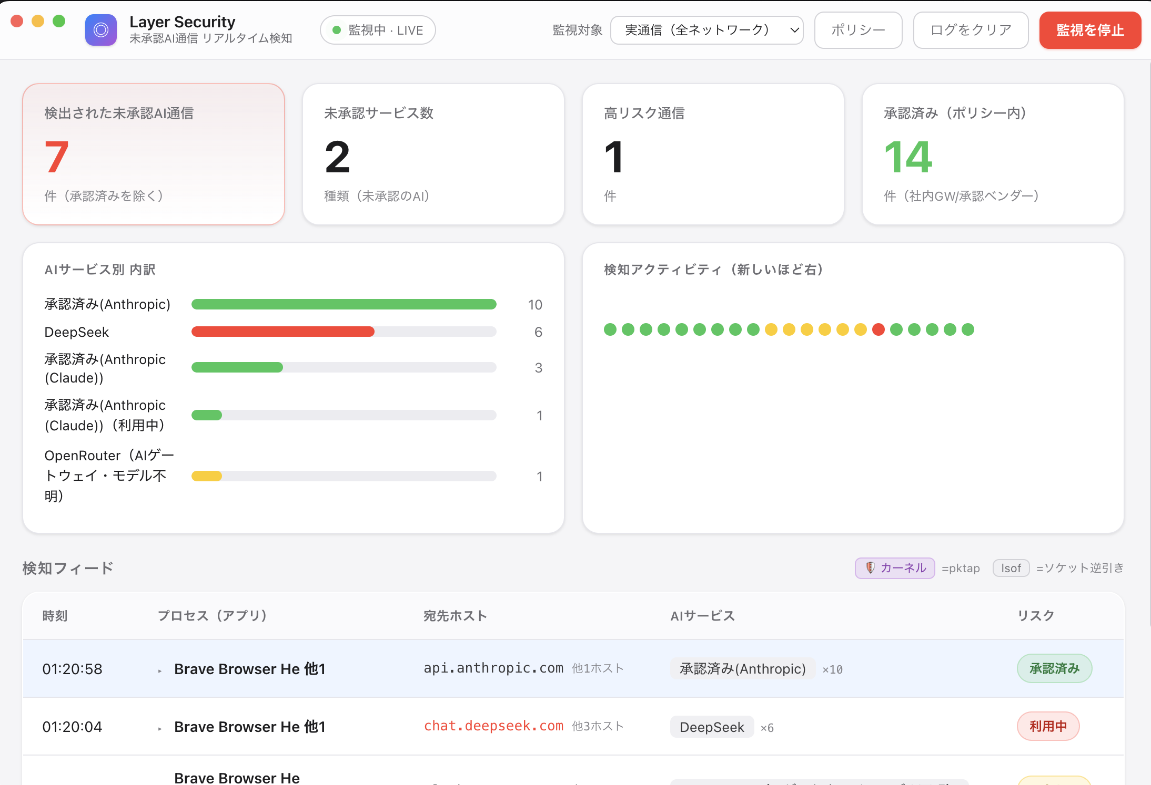Click the OpenRouter label in breakdown
Screen dimensions: 1151x785
click(109, 476)
